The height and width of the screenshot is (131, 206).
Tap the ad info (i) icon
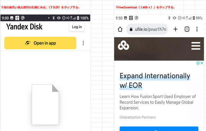point(198,63)
